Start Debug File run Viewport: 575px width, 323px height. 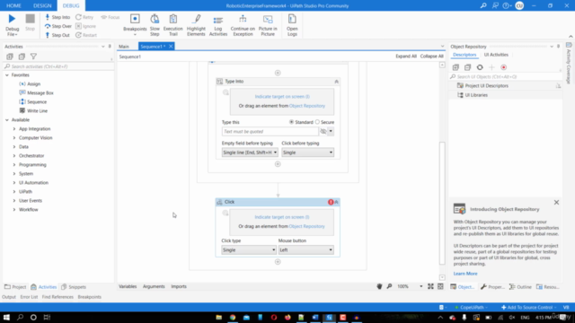coord(12,24)
